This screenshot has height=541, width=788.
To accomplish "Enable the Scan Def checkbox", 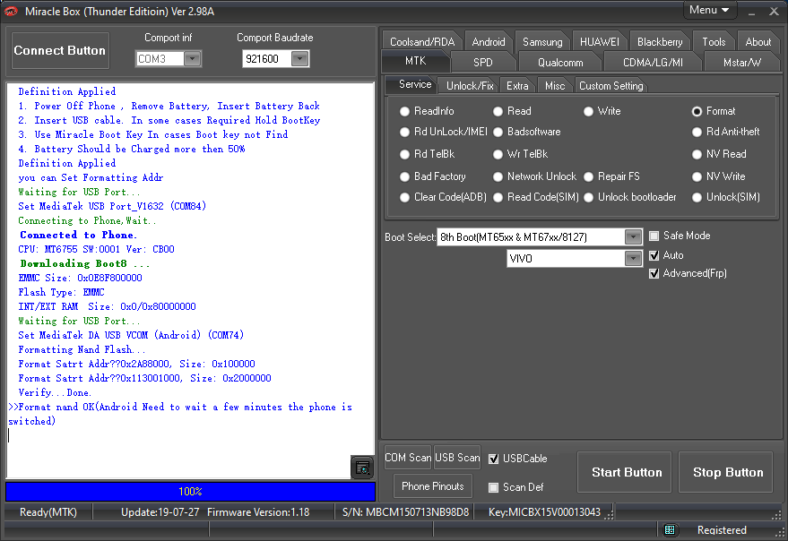I will pyautogui.click(x=493, y=487).
